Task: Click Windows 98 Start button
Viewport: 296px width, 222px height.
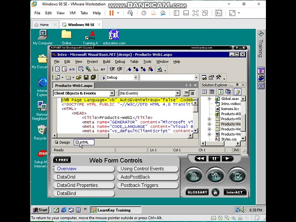Action: pos(40,210)
